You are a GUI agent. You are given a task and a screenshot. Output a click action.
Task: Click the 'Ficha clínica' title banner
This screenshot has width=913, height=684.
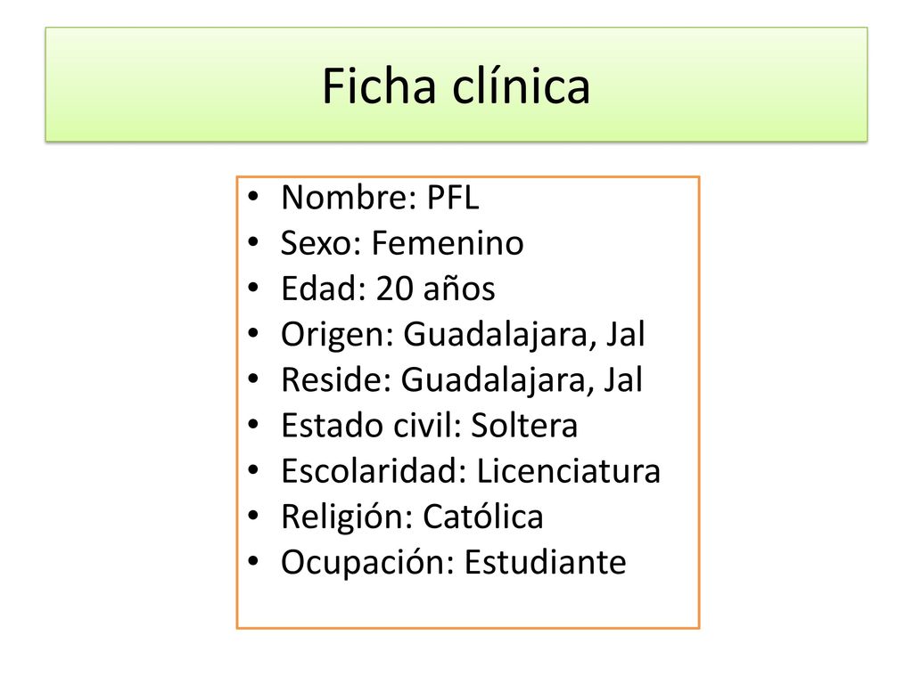pos(456,85)
